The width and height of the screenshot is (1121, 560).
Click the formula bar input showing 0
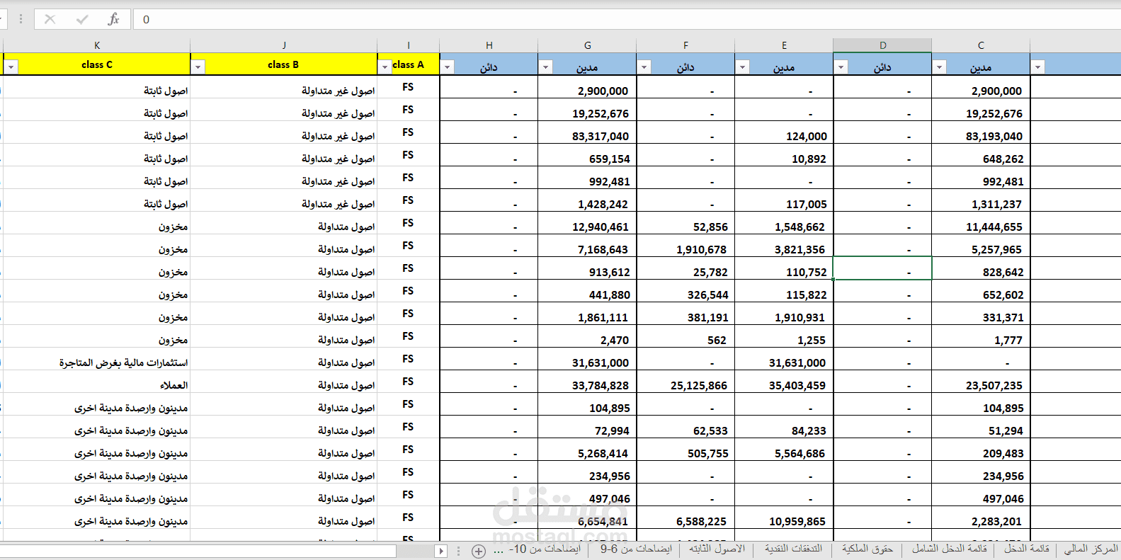click(x=627, y=19)
